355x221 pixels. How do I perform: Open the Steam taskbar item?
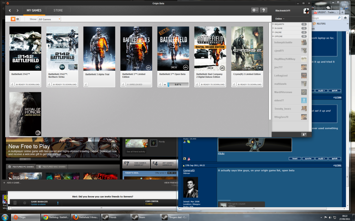click(x=145, y=217)
